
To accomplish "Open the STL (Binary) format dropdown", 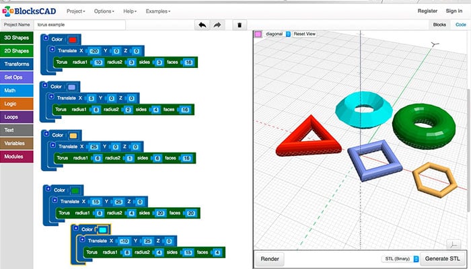I will click(x=400, y=259).
